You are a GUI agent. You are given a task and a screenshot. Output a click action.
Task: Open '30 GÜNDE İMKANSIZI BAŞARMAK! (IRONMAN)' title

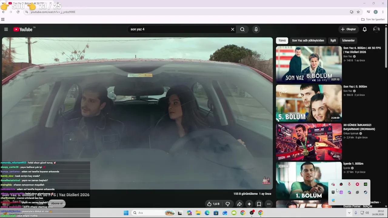pos(359,127)
